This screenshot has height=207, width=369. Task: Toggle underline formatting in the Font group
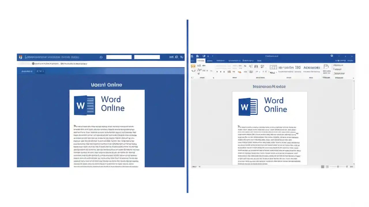pos(224,72)
